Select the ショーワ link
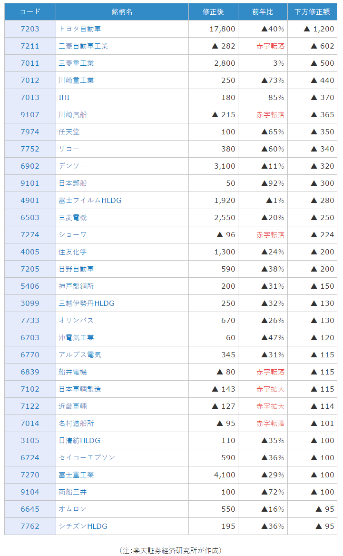This screenshot has height=556, width=343. coord(73,235)
